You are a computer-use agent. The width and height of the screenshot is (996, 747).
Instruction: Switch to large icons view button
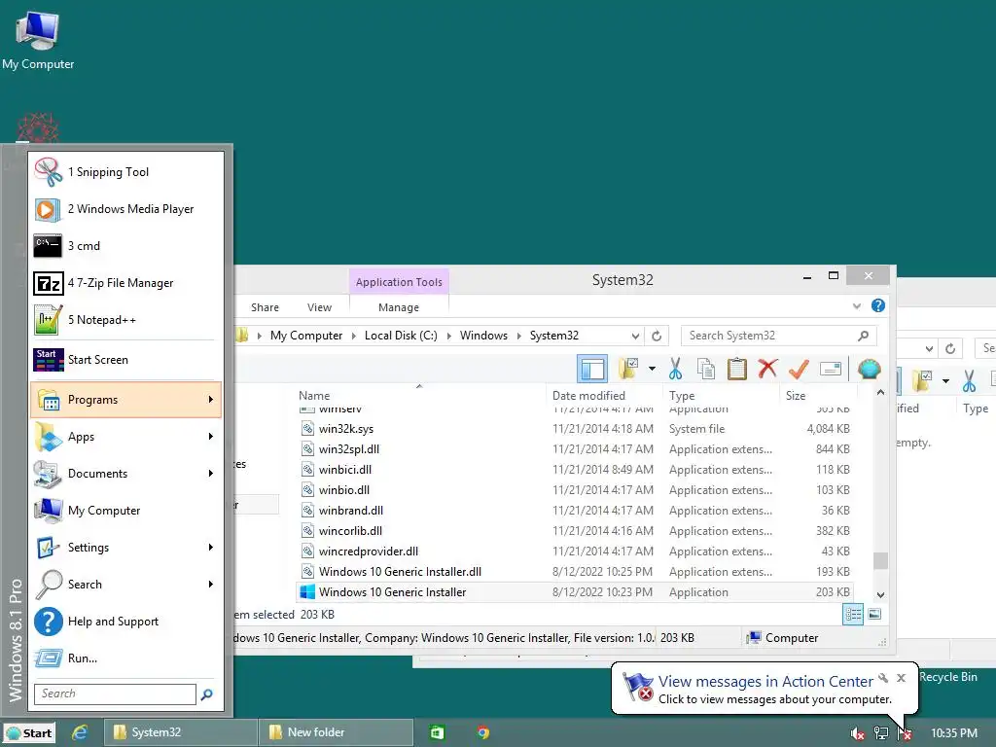coord(874,614)
